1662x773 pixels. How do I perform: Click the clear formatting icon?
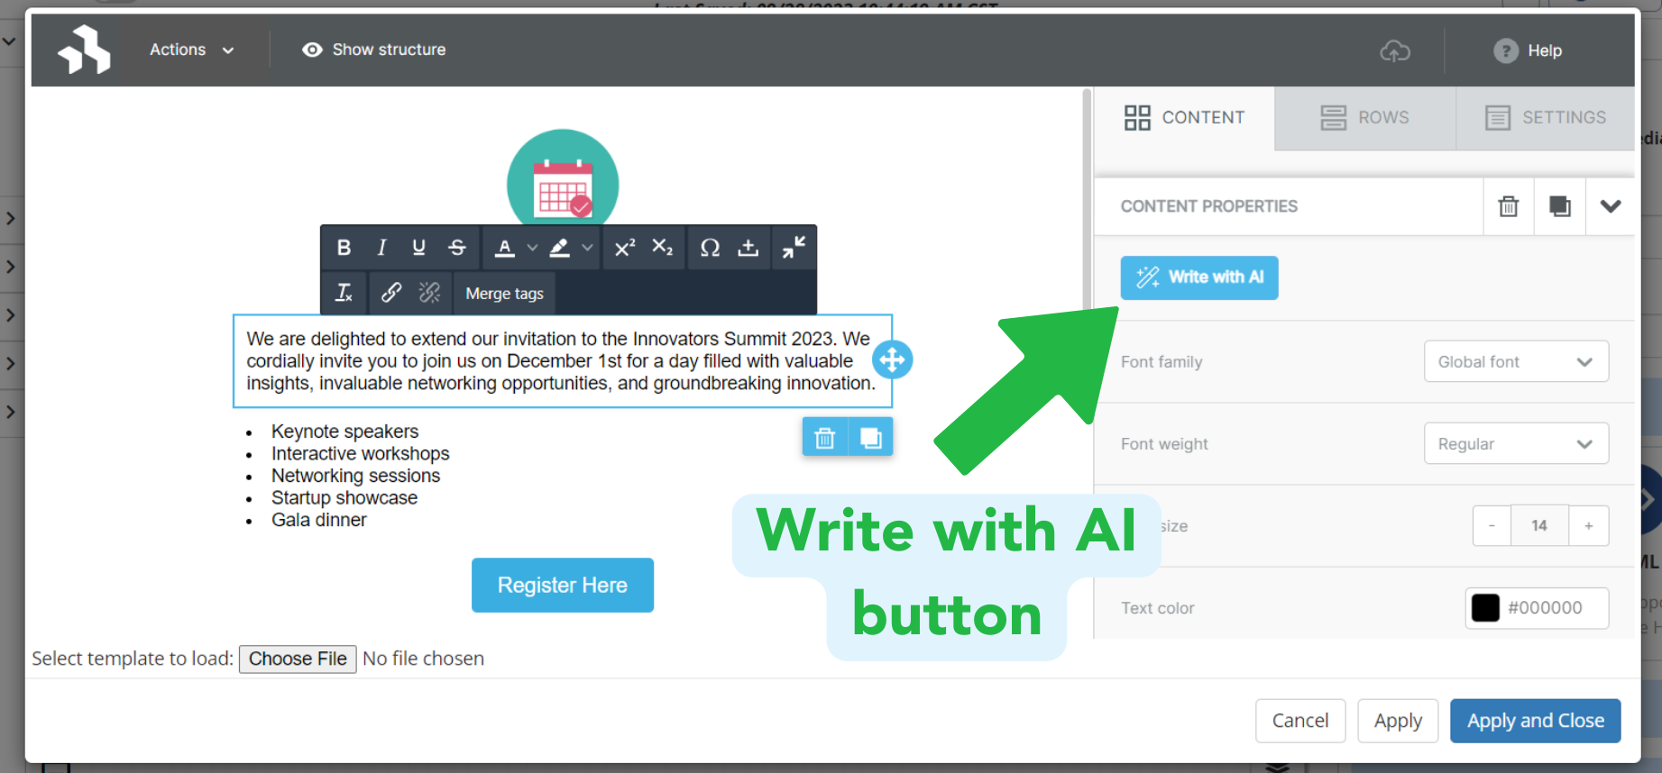(344, 293)
